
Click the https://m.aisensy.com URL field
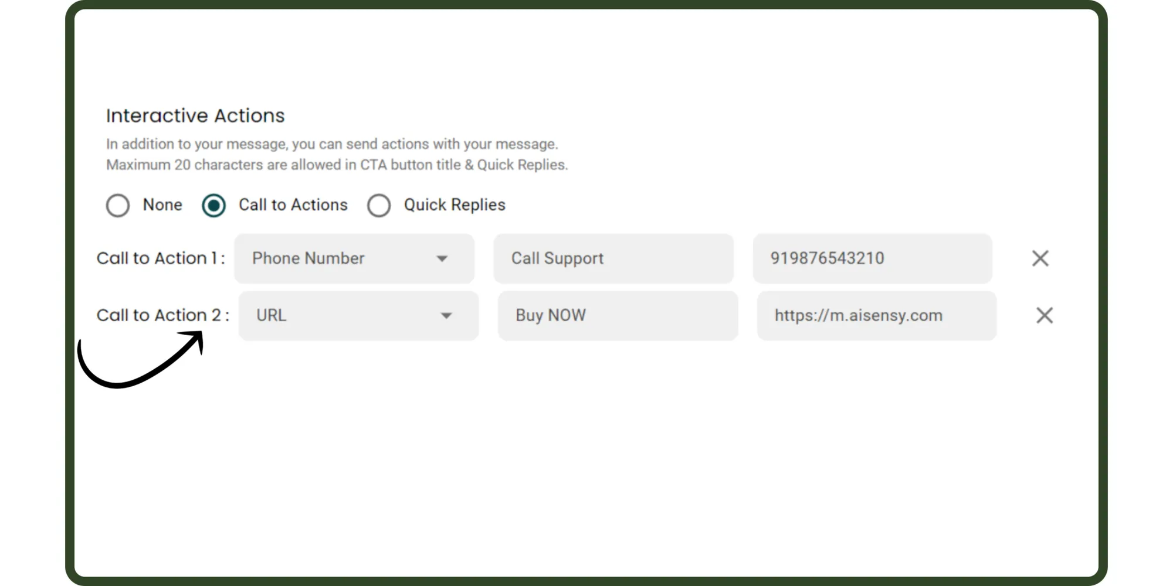coord(876,315)
